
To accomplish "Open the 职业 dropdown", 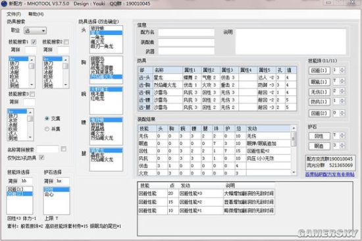I will click(35, 30).
